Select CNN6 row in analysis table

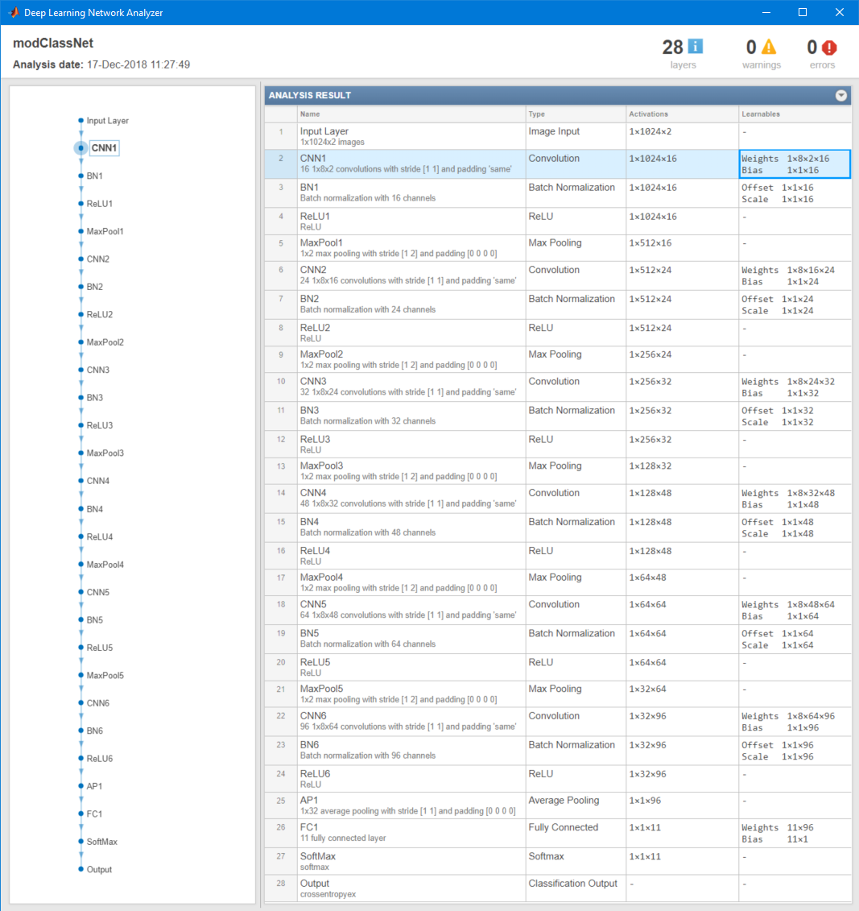click(558, 722)
